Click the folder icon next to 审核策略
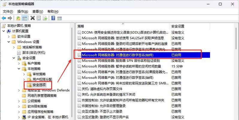This screenshot has width=239, height=120. [29, 74]
